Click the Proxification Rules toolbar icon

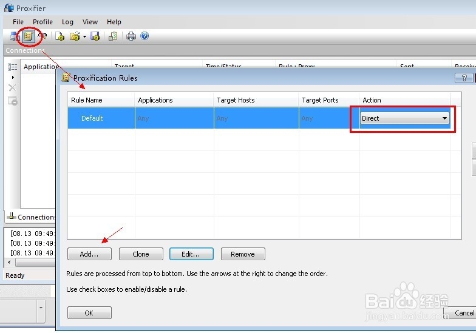pos(28,36)
